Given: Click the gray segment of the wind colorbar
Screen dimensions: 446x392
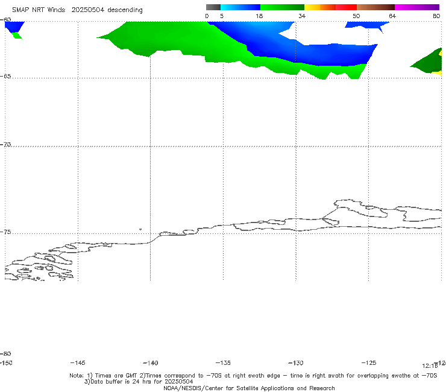Looking at the screenshot, I should pyautogui.click(x=213, y=7).
